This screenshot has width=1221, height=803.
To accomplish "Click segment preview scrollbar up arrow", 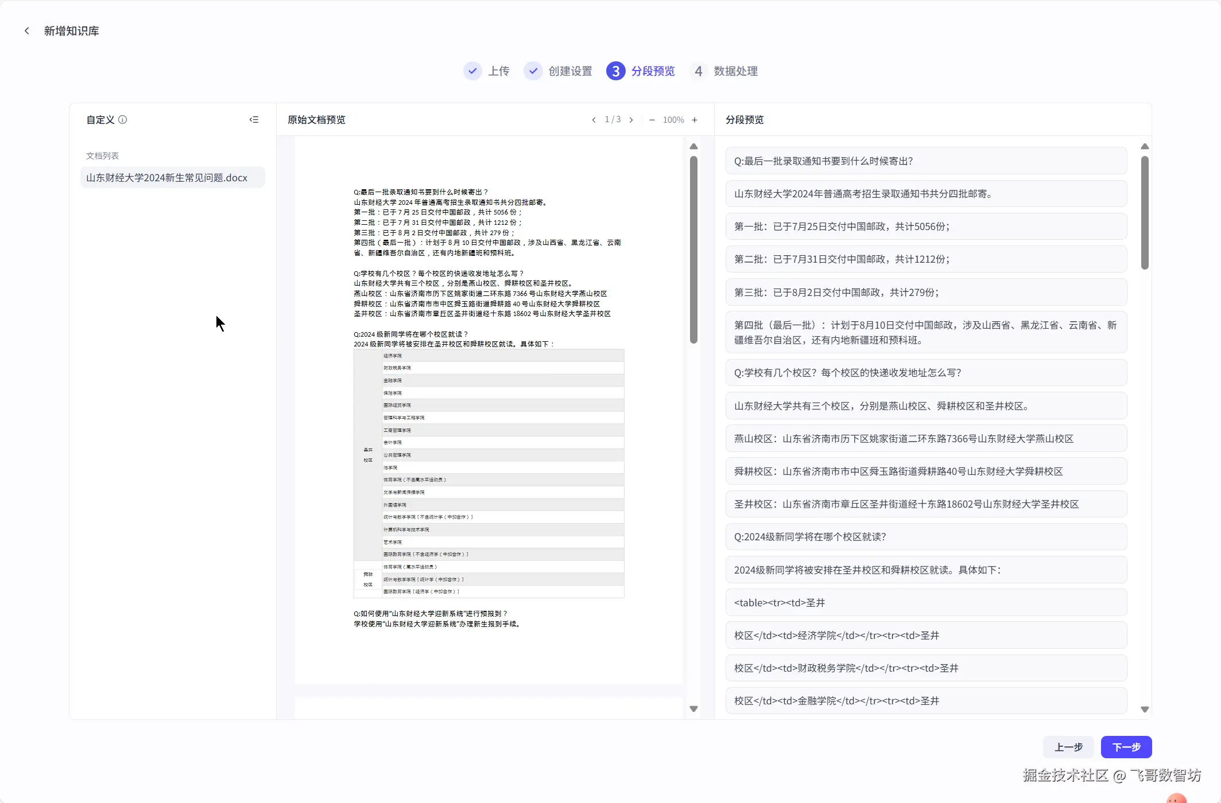I will pyautogui.click(x=1145, y=146).
